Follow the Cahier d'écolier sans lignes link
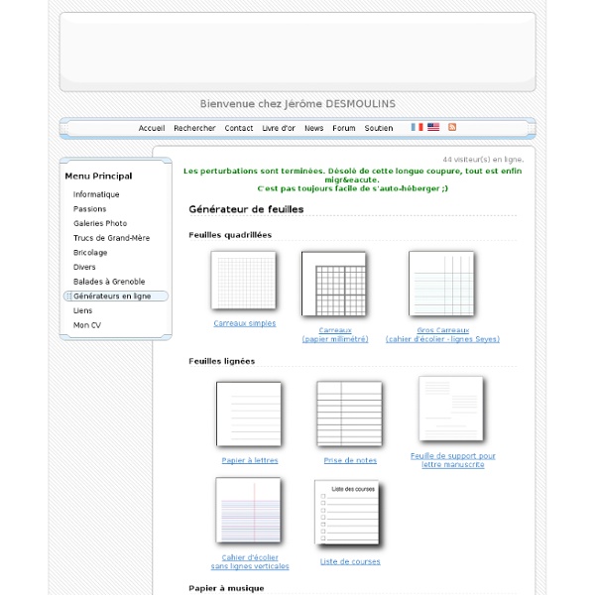 point(250,561)
